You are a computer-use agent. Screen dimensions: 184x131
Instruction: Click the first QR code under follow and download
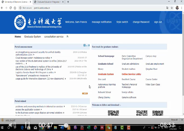point(113,113)
